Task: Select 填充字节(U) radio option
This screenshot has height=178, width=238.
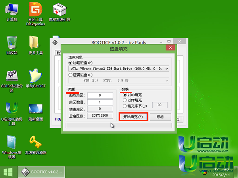Action: pos(125,106)
